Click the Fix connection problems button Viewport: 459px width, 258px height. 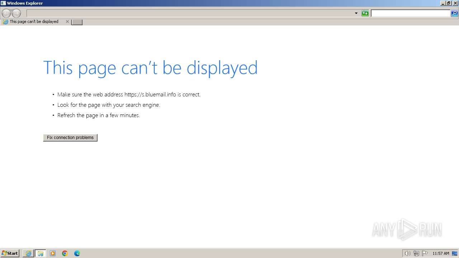point(70,138)
